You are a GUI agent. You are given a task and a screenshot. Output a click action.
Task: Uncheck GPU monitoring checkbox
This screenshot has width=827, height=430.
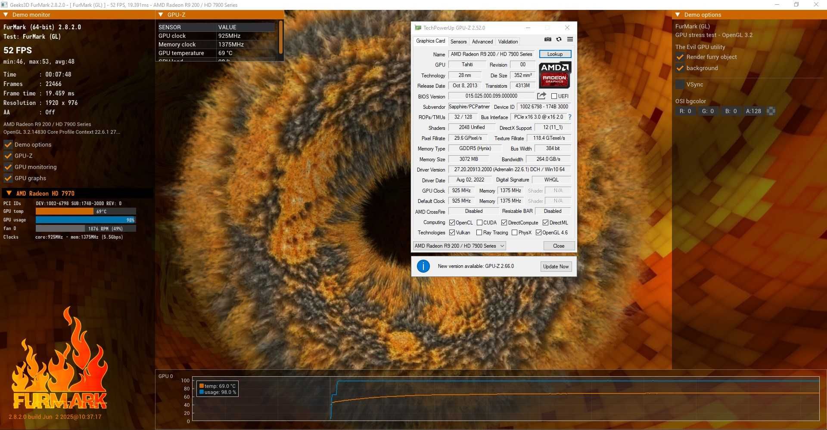click(8, 167)
